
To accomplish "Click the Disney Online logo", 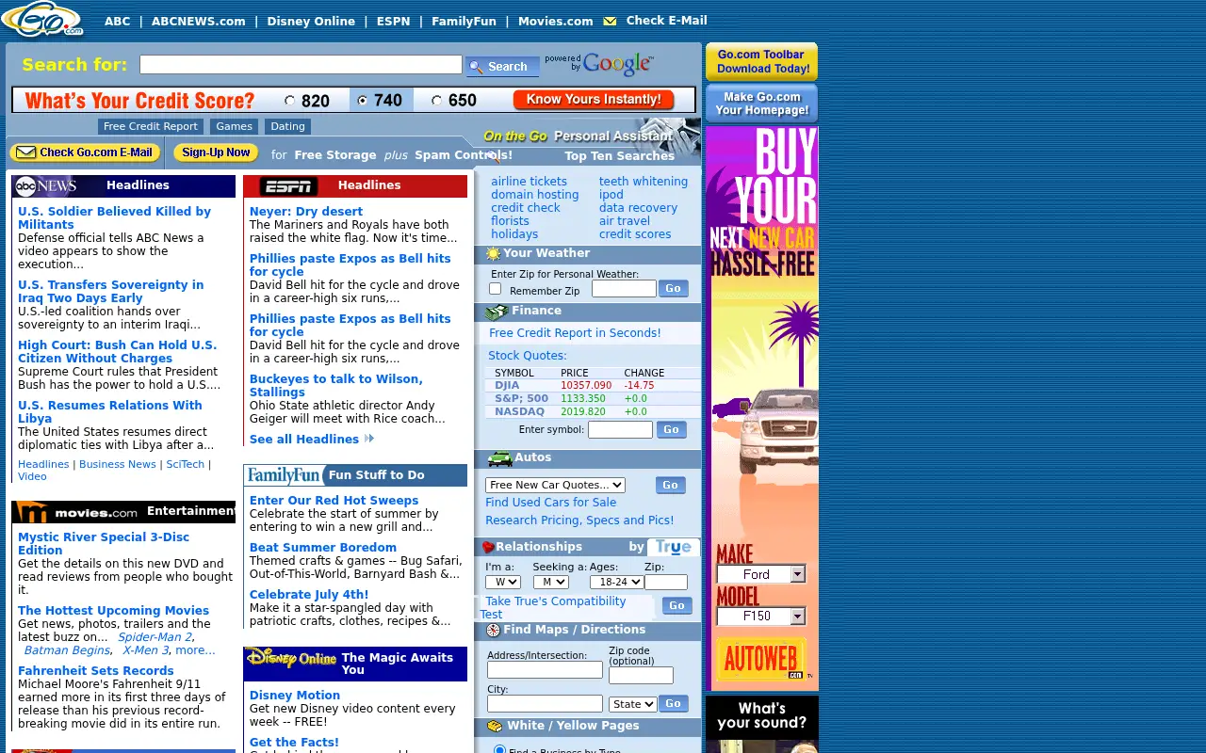I will coord(292,658).
